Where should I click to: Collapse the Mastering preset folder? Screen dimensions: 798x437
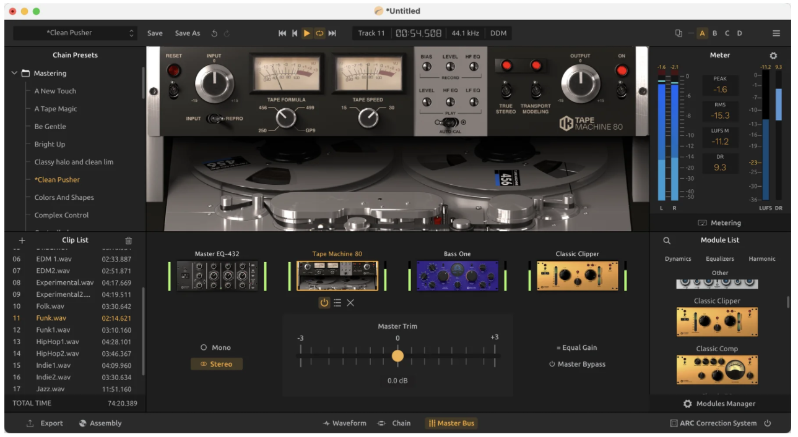(14, 74)
